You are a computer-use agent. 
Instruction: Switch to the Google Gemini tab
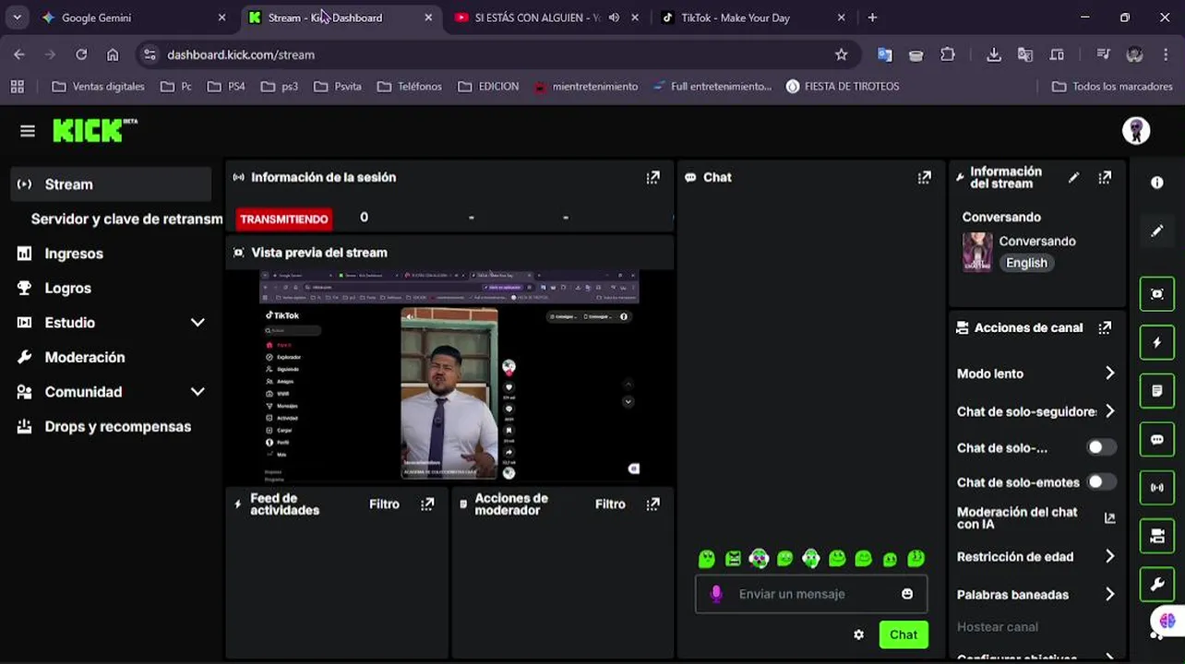coord(134,18)
